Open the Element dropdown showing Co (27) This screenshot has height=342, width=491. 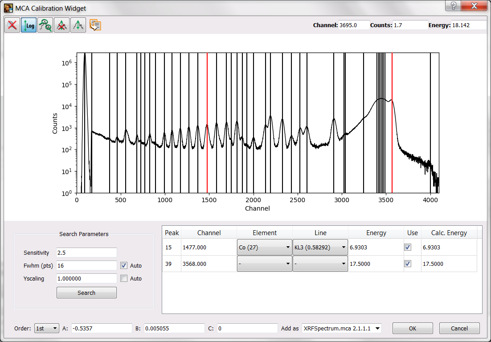[x=264, y=246]
